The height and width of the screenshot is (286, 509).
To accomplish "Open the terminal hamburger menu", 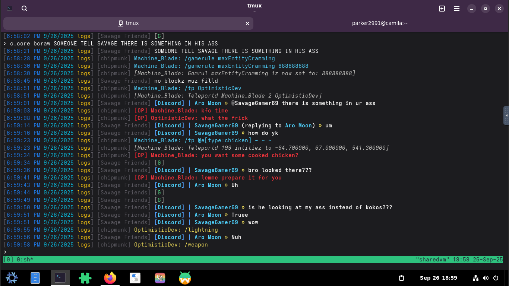I will [x=457, y=9].
